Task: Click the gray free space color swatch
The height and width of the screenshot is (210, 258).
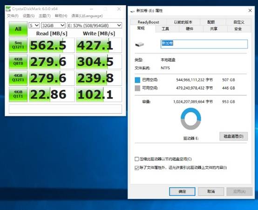Action: (x=137, y=88)
